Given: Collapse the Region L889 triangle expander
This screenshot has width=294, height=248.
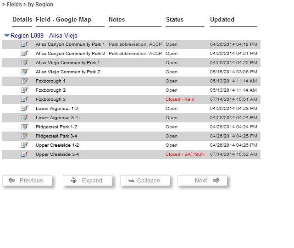Looking at the screenshot, I should (x=7, y=35).
